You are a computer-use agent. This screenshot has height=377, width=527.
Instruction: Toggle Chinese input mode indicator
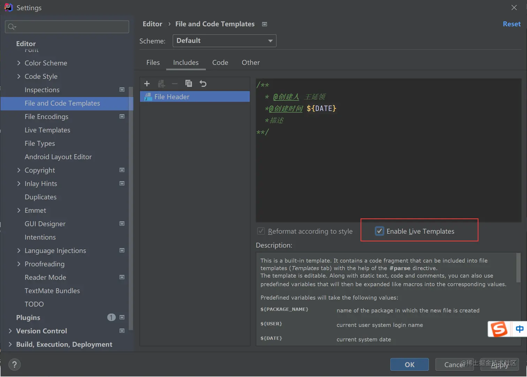[x=519, y=329]
